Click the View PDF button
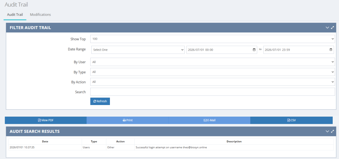Viewport: 339px width, 159px height. tap(46, 120)
